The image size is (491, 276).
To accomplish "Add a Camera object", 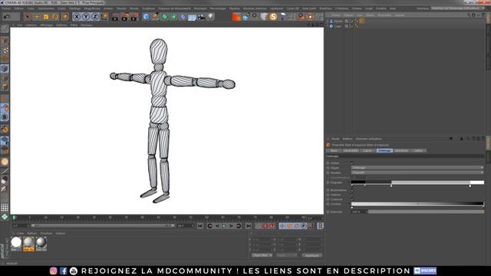I will coord(201,17).
